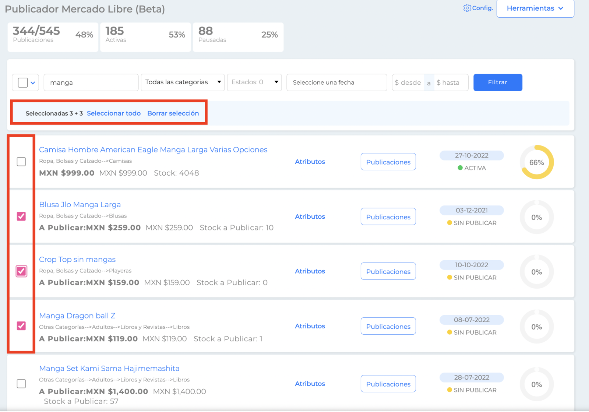589x412 pixels.
Task: Click Atributos for Crop Top sin mangas
Action: [310, 271]
